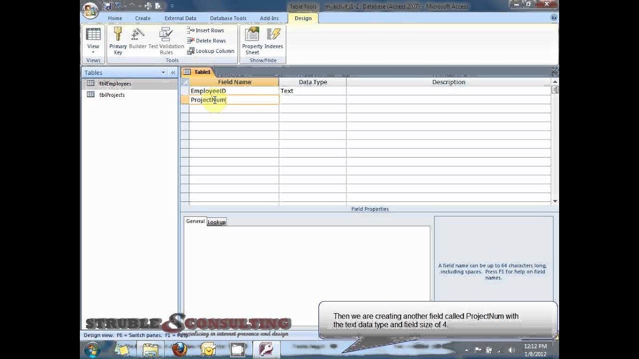Click Lookup Column in Tools group
This screenshot has height=359, width=639.
tap(210, 51)
